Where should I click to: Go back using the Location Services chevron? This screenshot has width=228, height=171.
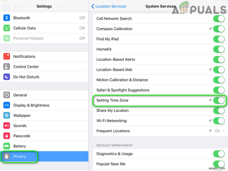point(93,6)
